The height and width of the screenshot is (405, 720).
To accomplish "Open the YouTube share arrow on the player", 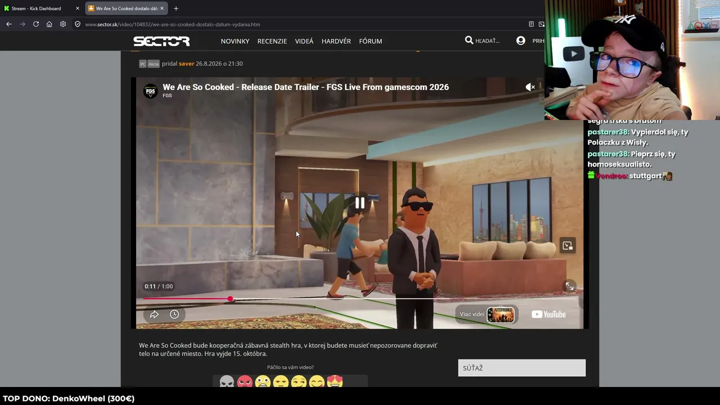I will 154,314.
